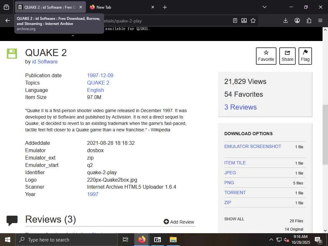328x246 pixels.
Task: Share this archive item
Action: click(x=287, y=56)
